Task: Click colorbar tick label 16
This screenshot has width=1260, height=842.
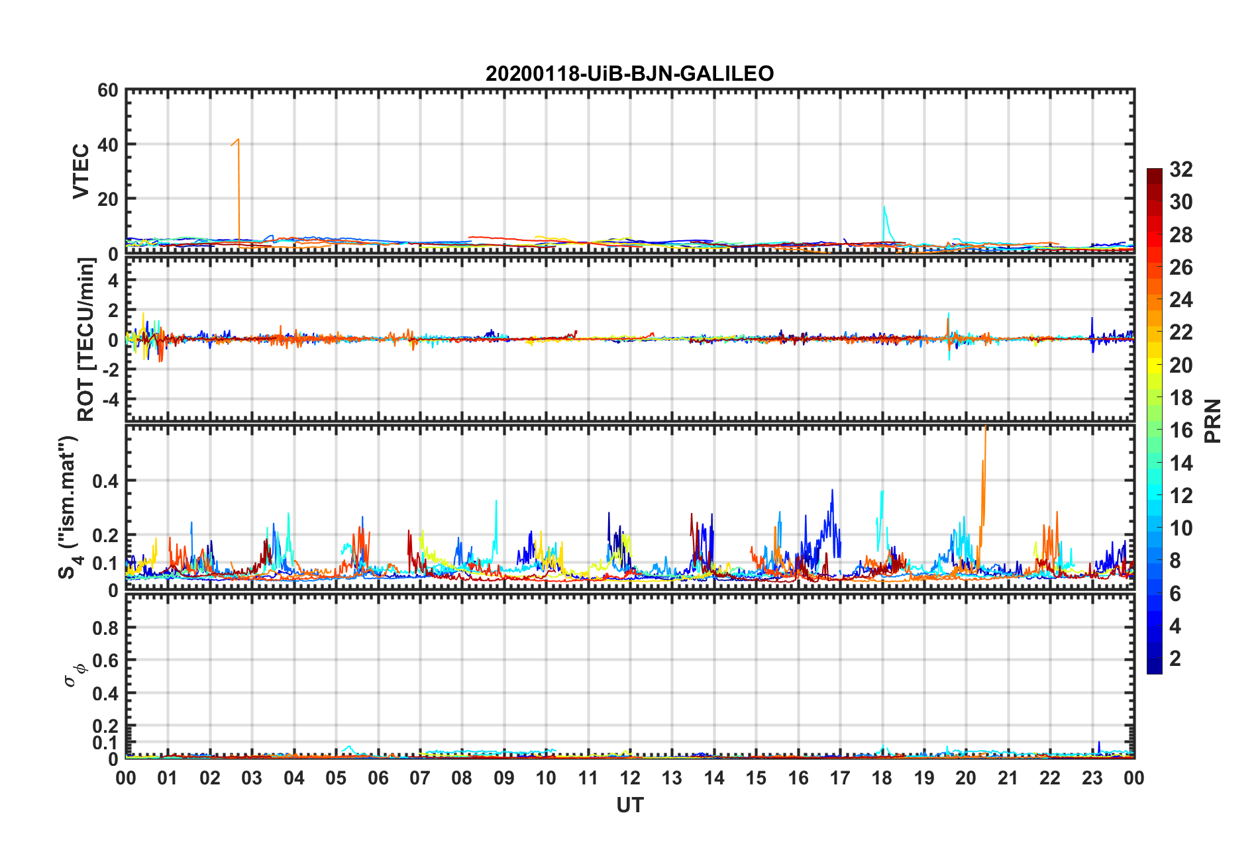Action: tap(1181, 430)
